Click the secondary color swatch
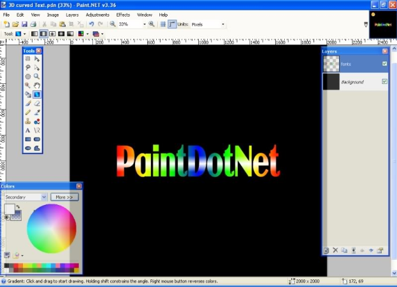 17,216
